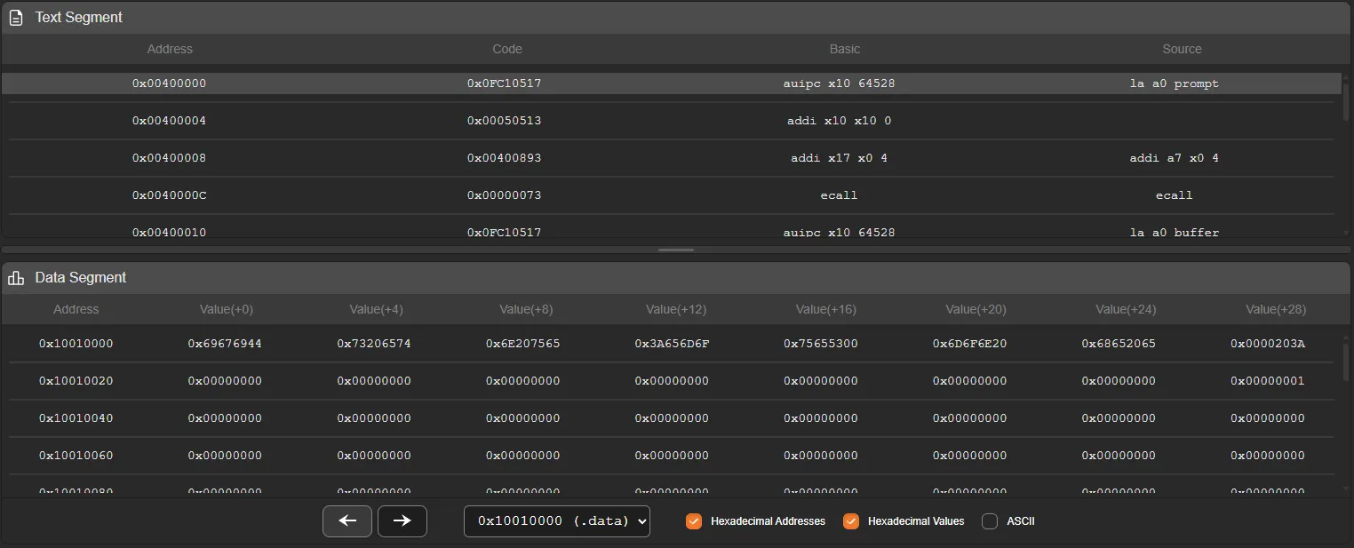Click the Value(+28) cell showing 0x0000203A
The height and width of the screenshot is (548, 1354).
pyautogui.click(x=1267, y=344)
